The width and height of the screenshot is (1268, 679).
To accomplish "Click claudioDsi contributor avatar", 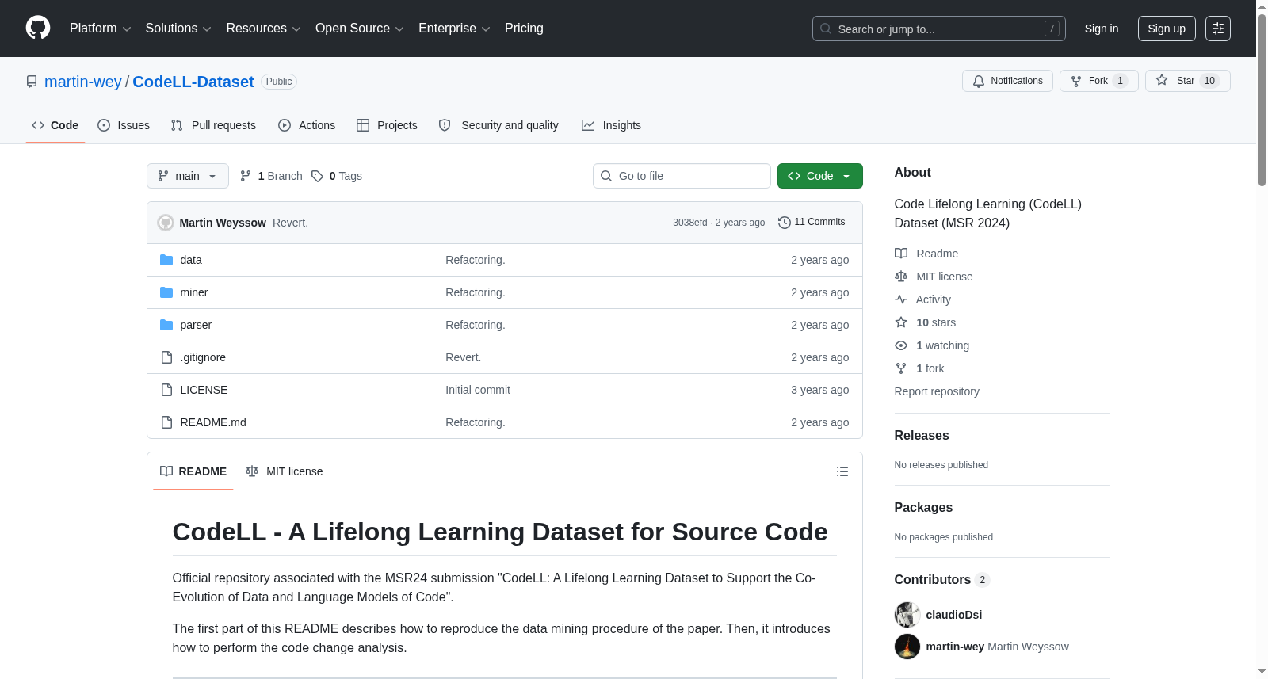I will tap(907, 615).
